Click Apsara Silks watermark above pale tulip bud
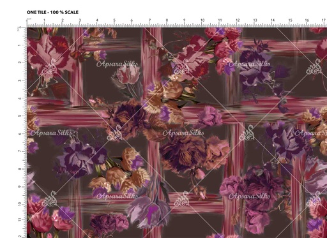The image size is (327, 238). [x=117, y=64]
